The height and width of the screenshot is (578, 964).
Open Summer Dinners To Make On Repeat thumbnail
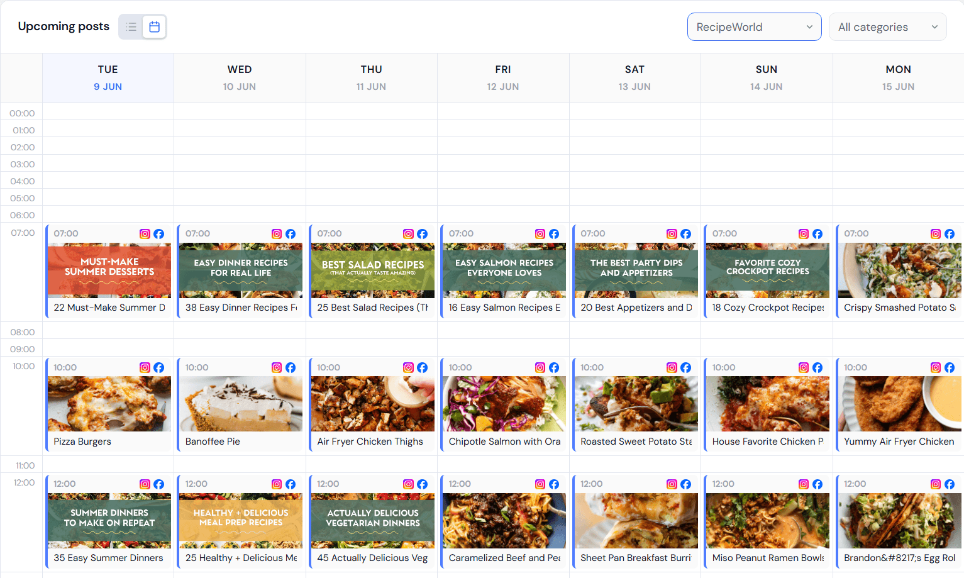click(109, 521)
